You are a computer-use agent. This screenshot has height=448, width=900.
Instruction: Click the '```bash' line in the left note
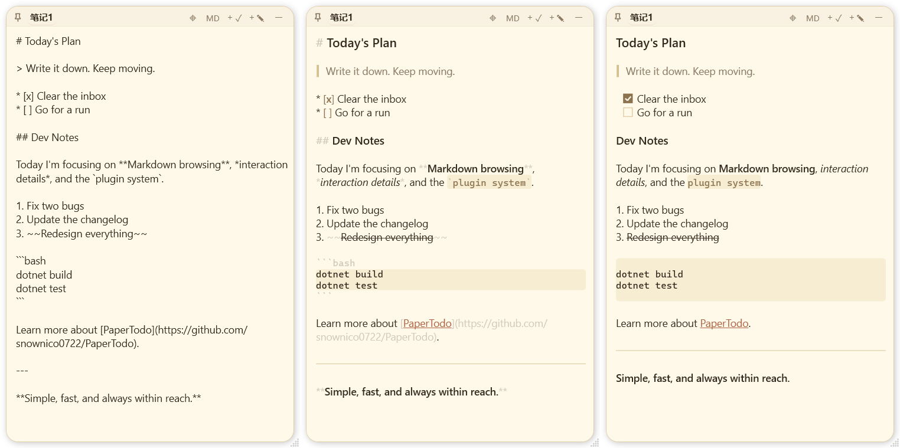pyautogui.click(x=31, y=261)
